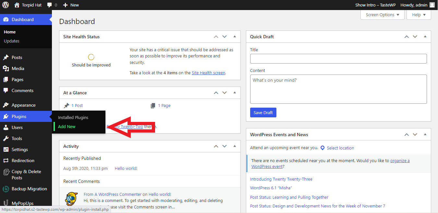Open the Torpid Hat home icon
The width and height of the screenshot is (438, 213).
point(17,5)
